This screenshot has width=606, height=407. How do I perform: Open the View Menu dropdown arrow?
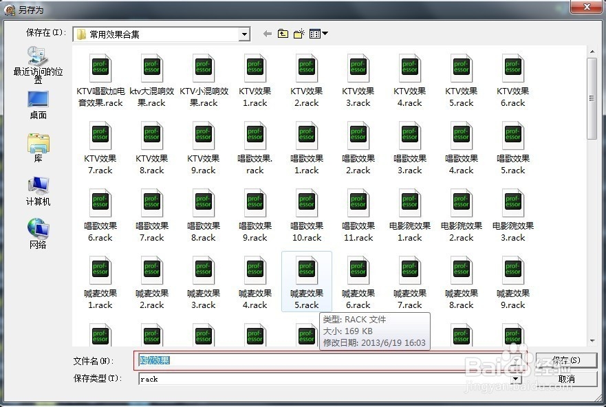pyautogui.click(x=325, y=33)
